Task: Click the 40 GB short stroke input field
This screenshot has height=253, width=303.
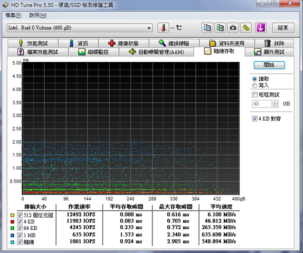Action: 262,104
